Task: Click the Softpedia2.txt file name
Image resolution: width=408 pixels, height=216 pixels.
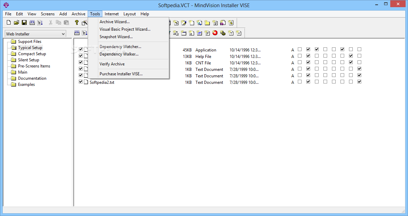Action: coord(102,82)
